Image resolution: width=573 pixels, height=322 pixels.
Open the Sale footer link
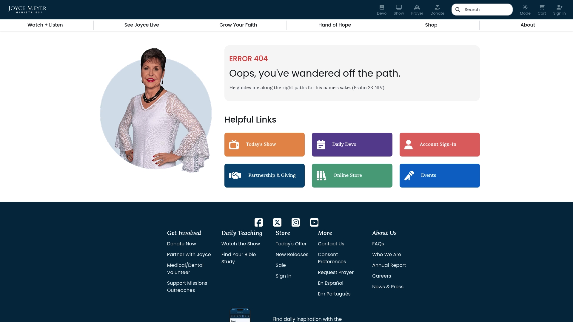point(281,265)
